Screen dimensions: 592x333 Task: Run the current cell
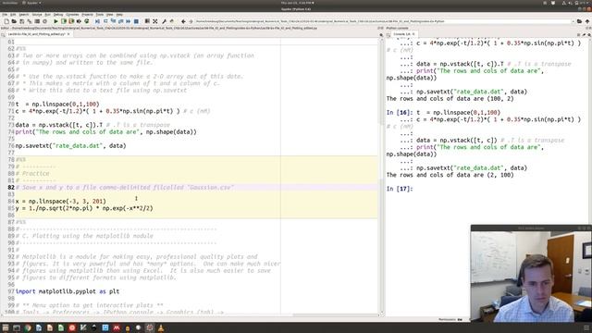pyautogui.click(x=64, y=21)
